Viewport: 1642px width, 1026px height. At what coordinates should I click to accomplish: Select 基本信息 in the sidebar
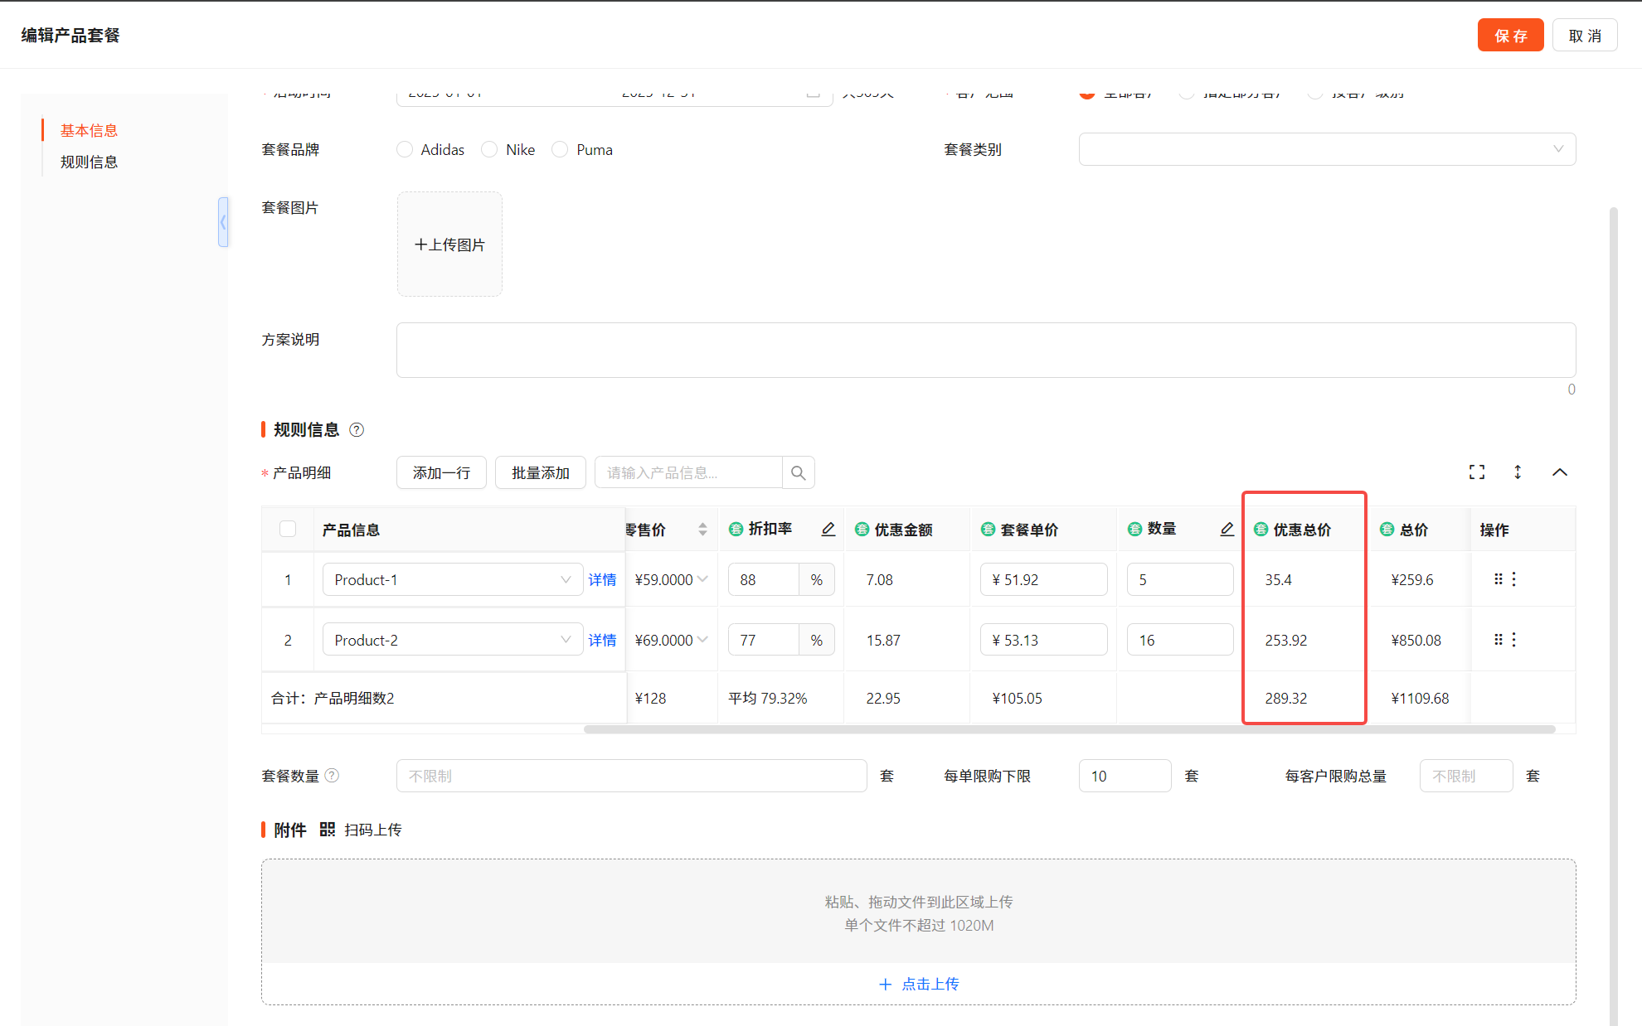coord(89,130)
